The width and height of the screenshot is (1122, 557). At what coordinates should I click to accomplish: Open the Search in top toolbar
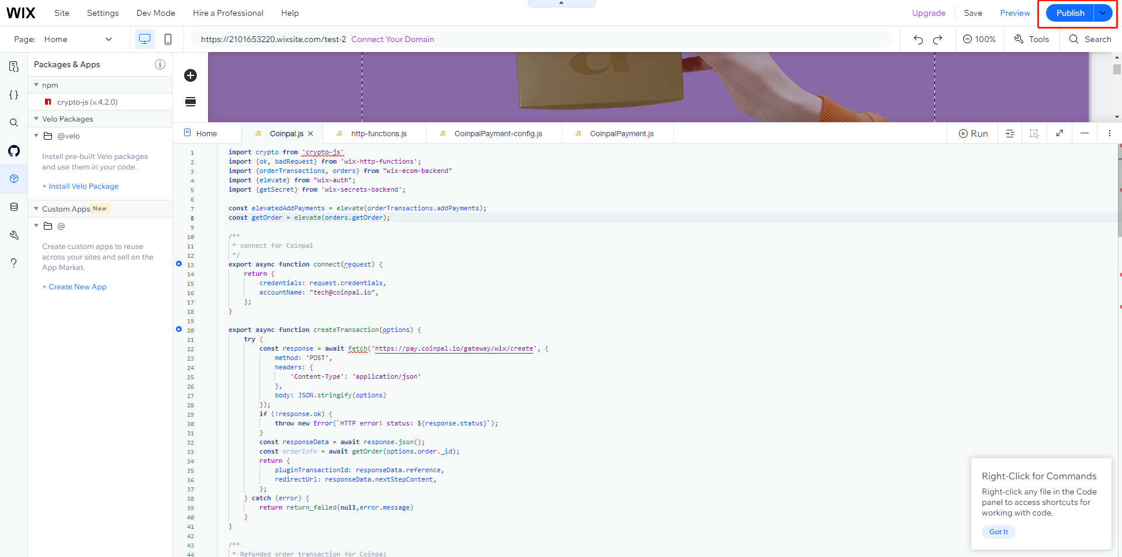1090,39
